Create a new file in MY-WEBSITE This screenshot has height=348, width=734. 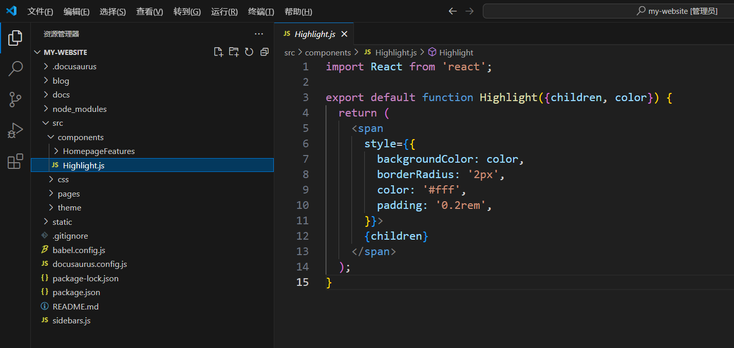[218, 52]
